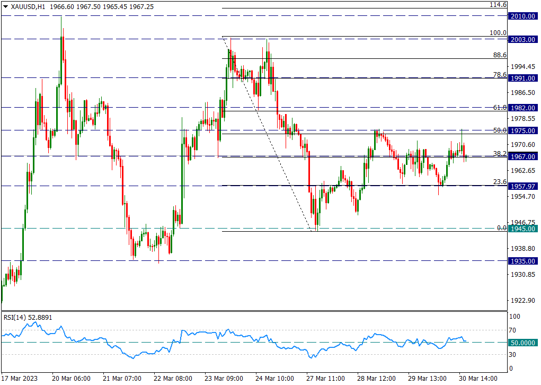Screen dimensions: 541x385
Task: Click the 114.6 Fibonacci level label
Action: (498, 4)
